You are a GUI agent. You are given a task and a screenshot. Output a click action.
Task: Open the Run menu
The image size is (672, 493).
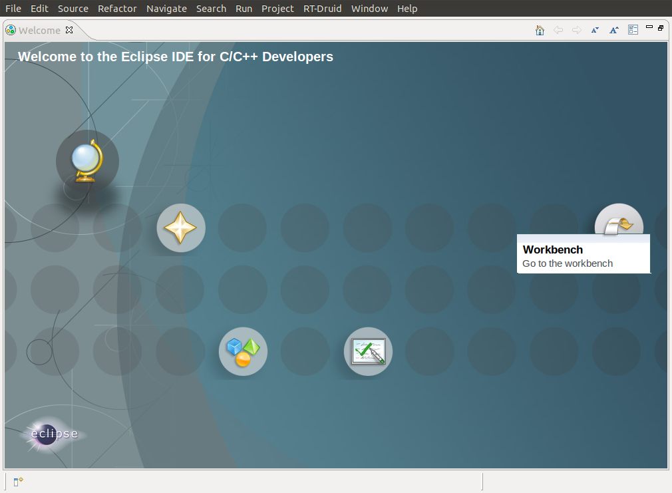point(244,9)
